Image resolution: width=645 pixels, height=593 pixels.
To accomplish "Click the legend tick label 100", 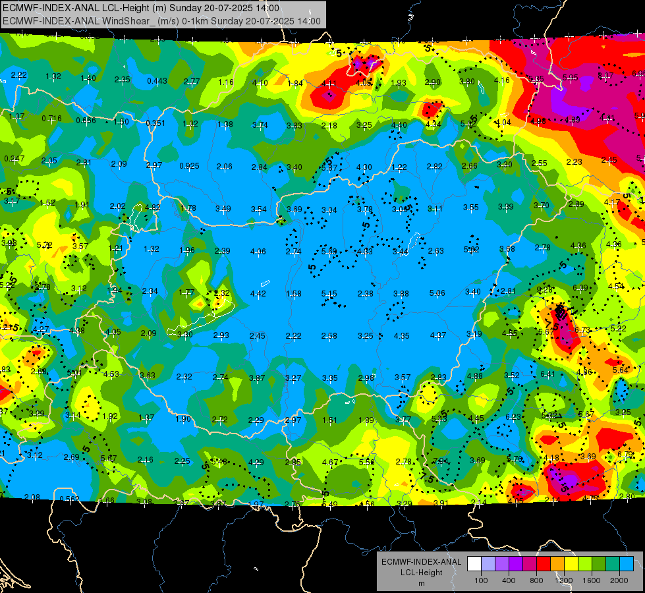I will click(481, 580).
